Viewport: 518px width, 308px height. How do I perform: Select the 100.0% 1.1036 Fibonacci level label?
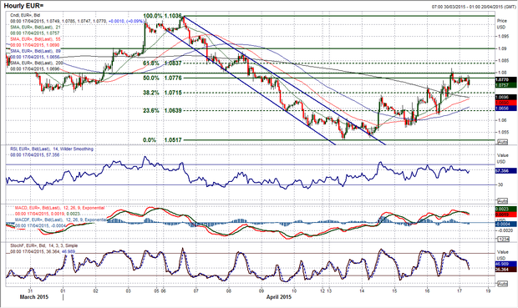(x=162, y=16)
